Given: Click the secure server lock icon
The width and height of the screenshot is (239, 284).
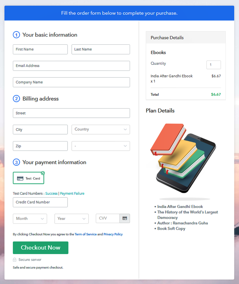Looking at the screenshot, I should click(x=14, y=260).
